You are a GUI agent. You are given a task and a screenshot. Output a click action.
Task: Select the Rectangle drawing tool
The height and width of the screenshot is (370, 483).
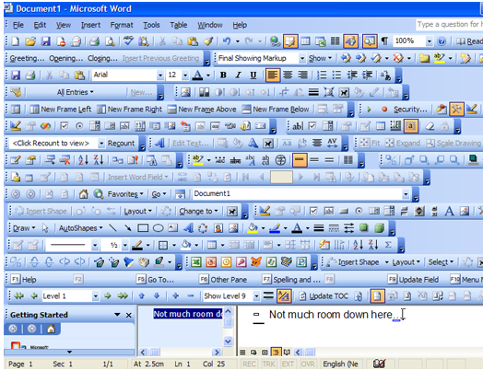(143, 228)
